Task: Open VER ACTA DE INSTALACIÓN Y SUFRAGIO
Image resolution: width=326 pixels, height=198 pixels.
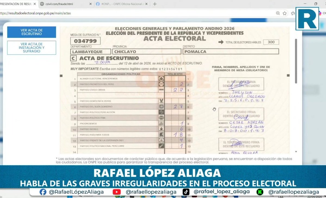Action: (31, 47)
